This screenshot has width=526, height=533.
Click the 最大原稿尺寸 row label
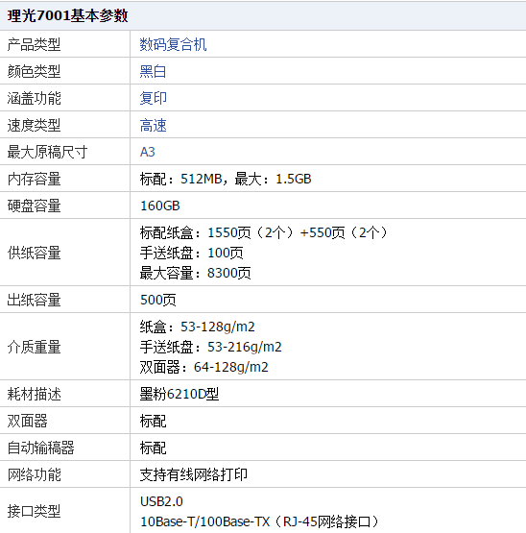[x=47, y=152]
